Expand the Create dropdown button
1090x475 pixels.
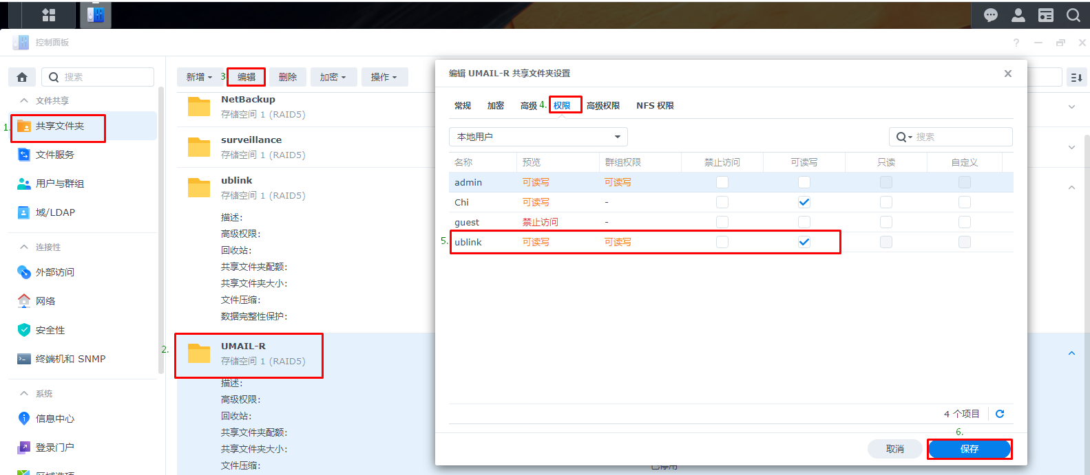199,77
